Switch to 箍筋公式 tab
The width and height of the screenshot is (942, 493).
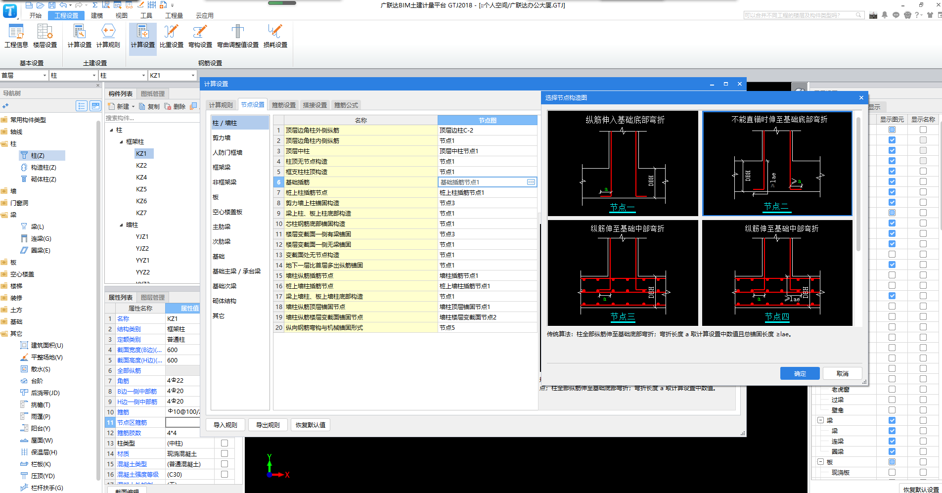click(x=346, y=105)
